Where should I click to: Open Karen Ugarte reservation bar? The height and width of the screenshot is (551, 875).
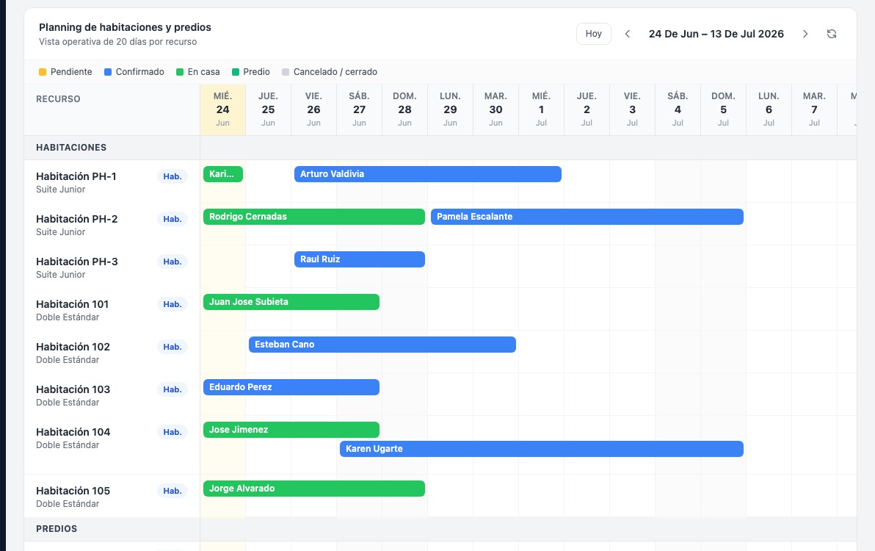tap(541, 449)
